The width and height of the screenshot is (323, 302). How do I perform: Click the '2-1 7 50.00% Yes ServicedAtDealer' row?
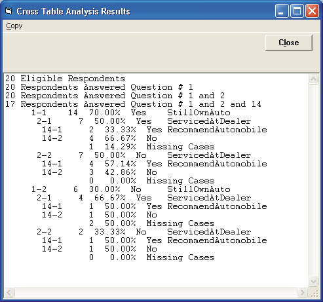point(144,121)
